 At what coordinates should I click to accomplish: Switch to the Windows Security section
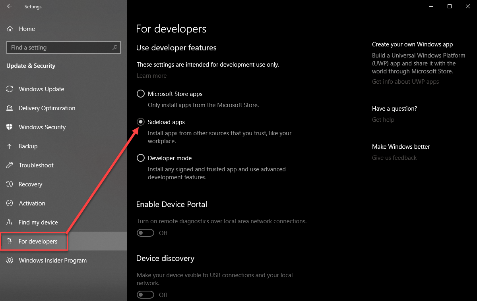coord(42,127)
